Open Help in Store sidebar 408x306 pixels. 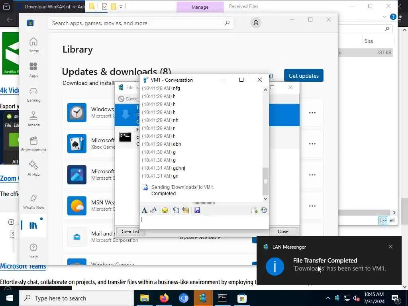tap(33, 251)
